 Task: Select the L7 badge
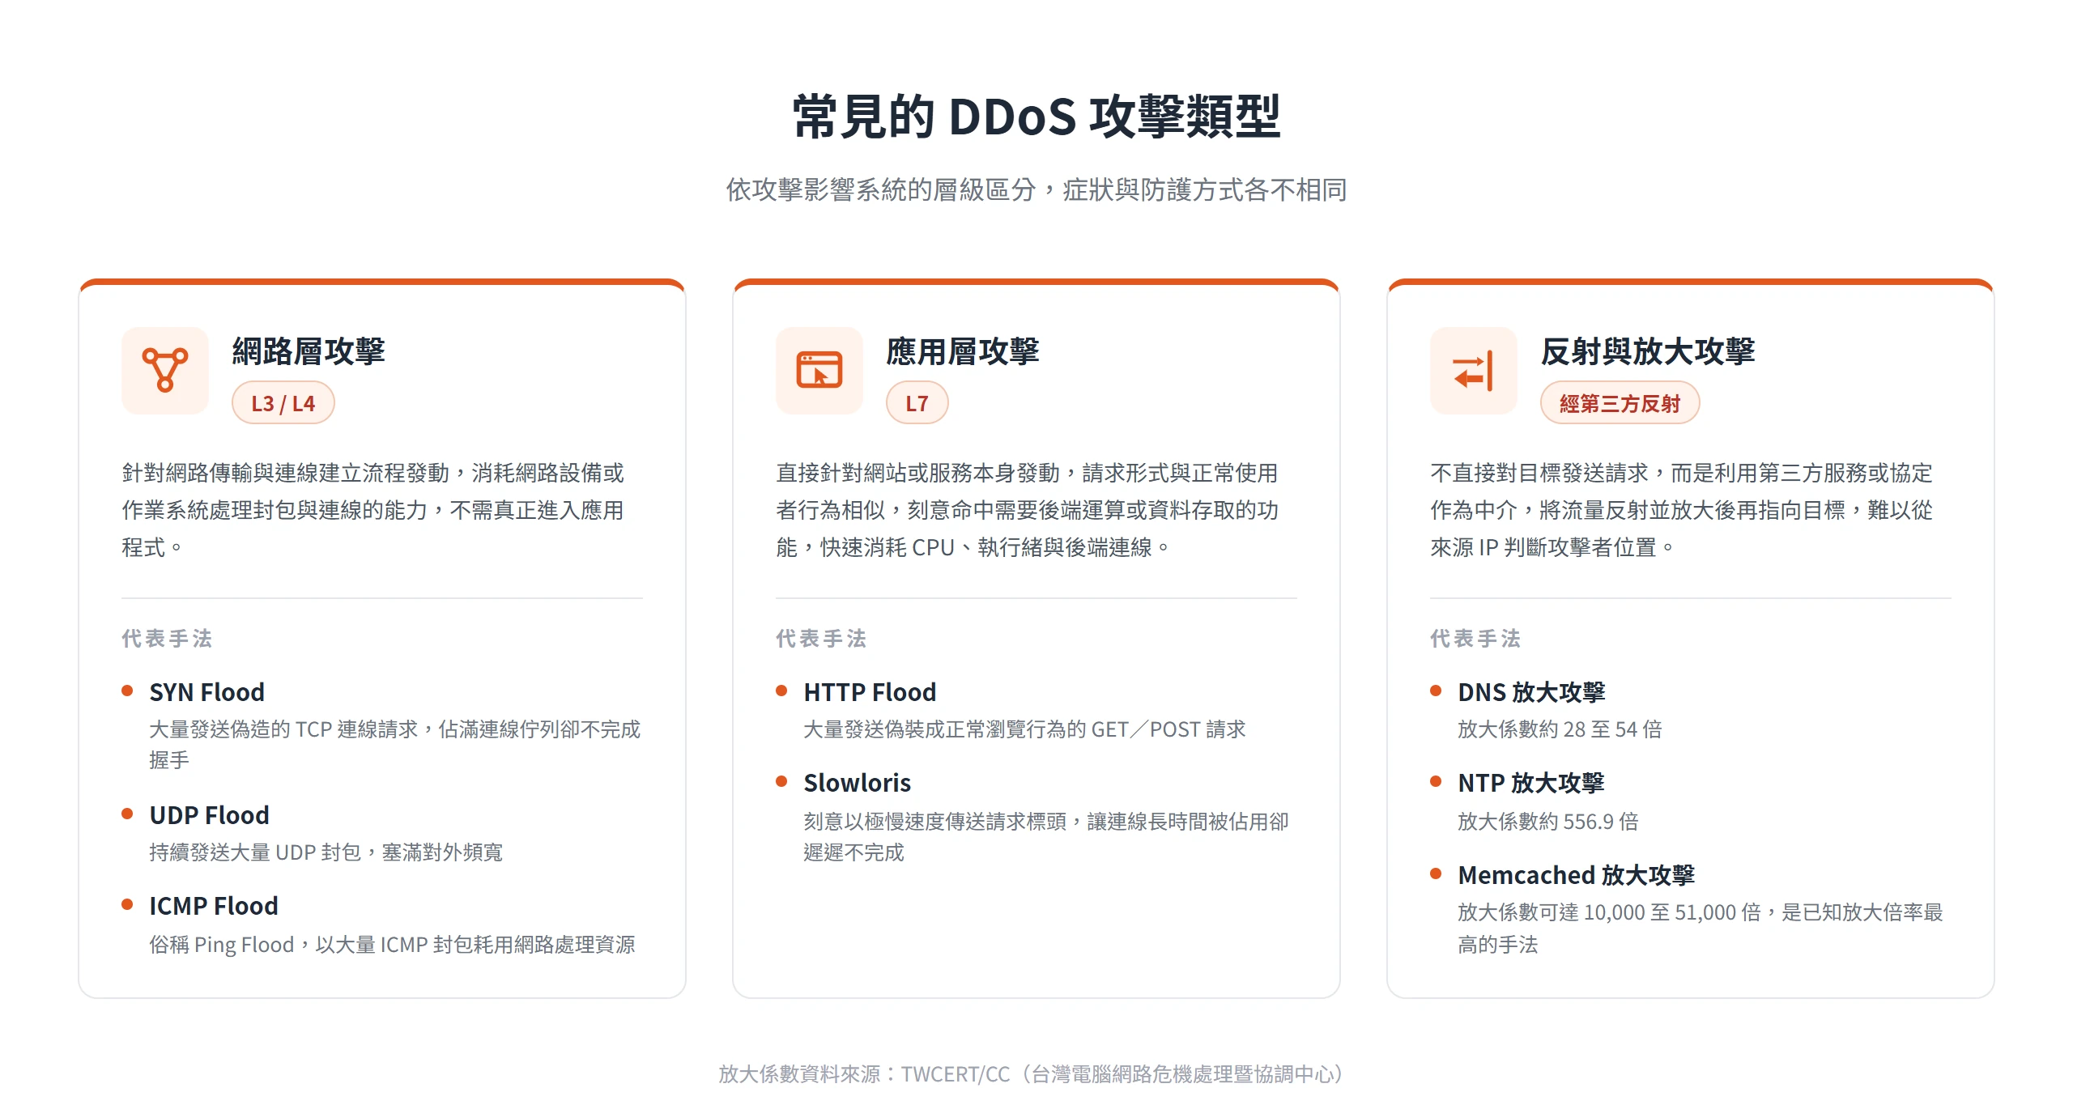[917, 403]
